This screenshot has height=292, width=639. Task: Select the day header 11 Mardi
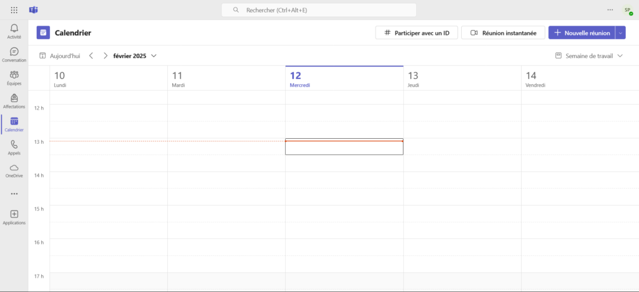pyautogui.click(x=226, y=79)
